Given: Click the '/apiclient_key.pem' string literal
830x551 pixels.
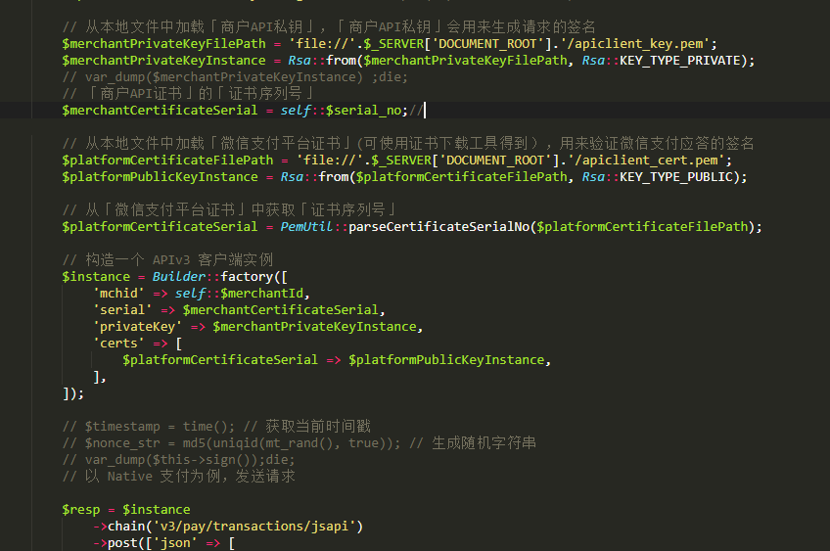Looking at the screenshot, I should coord(639,44).
